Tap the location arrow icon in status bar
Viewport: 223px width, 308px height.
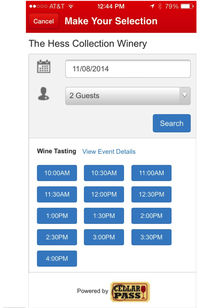(152, 6)
